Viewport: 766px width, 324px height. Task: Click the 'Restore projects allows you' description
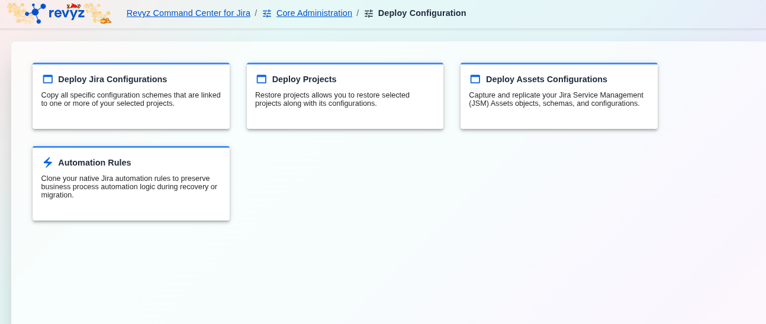coord(332,99)
